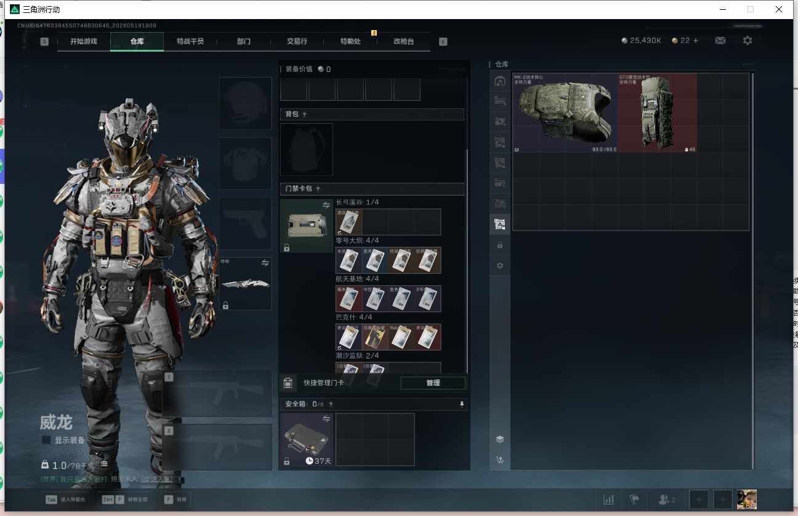Viewport: 798px width, 516px height.
Task: Click the help icon next to 安全箱
Action: coord(331,404)
